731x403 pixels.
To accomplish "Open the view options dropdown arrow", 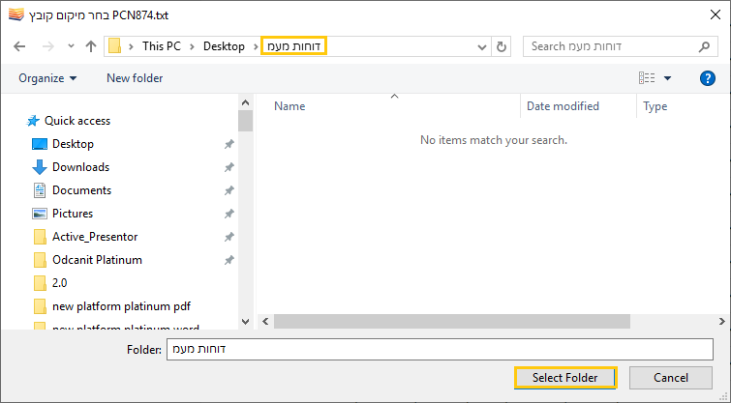I will tap(668, 78).
